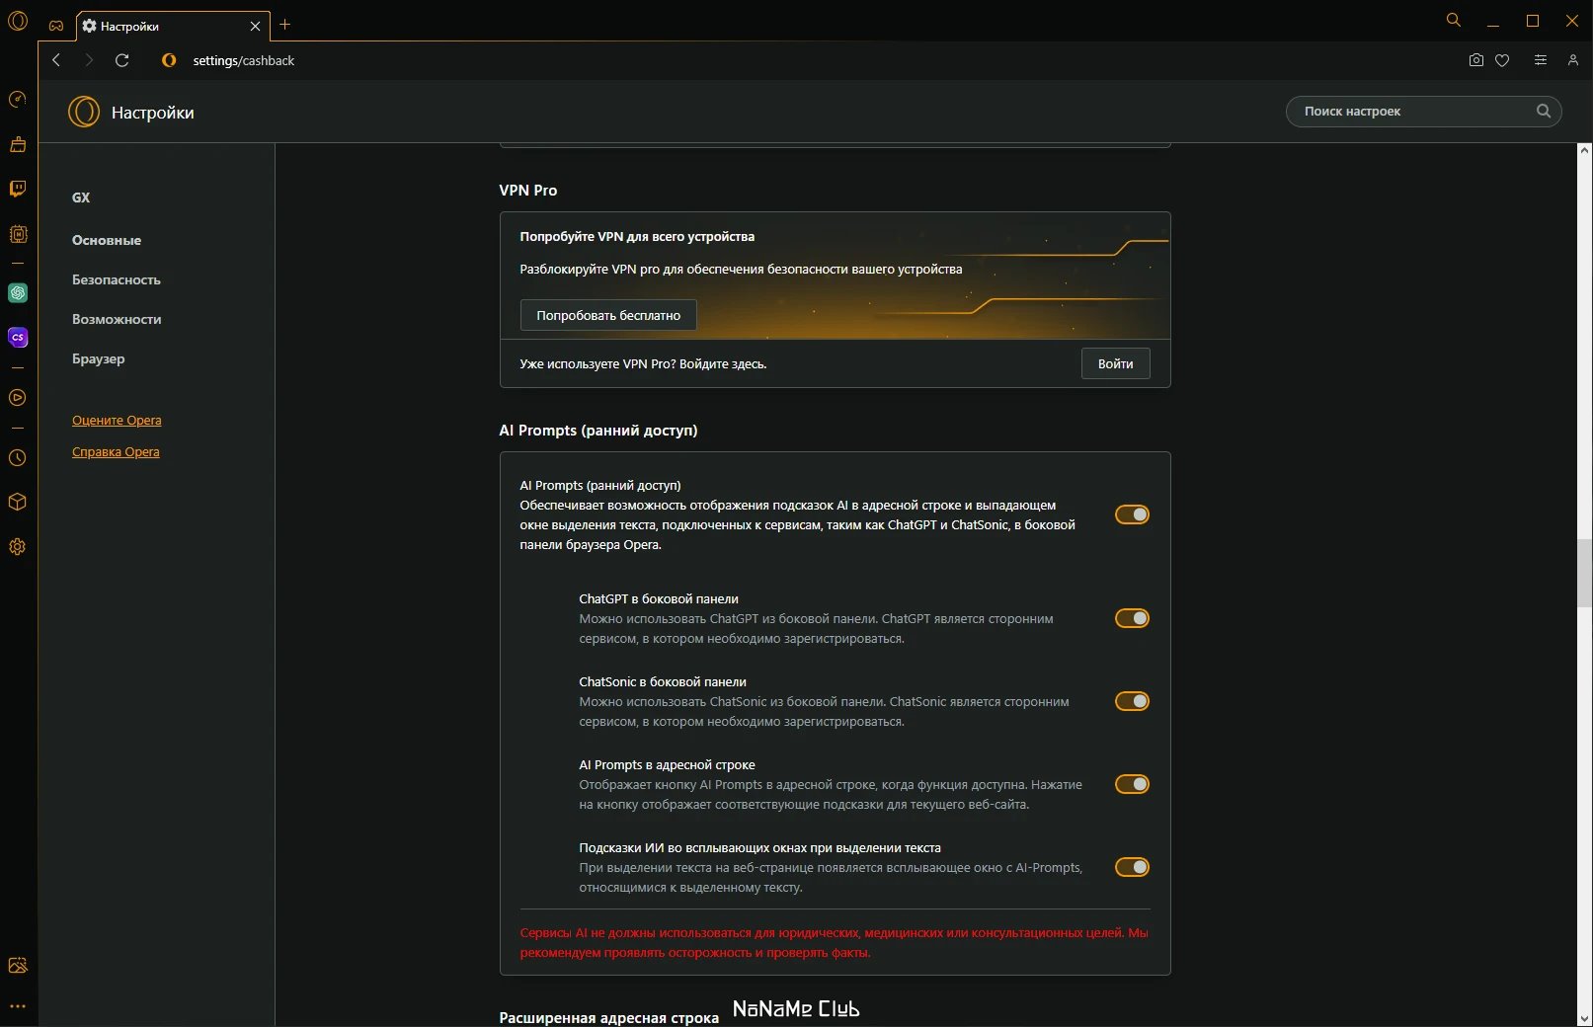The image size is (1593, 1027).
Task: Open the Opera main menu logo
Action: pyautogui.click(x=18, y=21)
